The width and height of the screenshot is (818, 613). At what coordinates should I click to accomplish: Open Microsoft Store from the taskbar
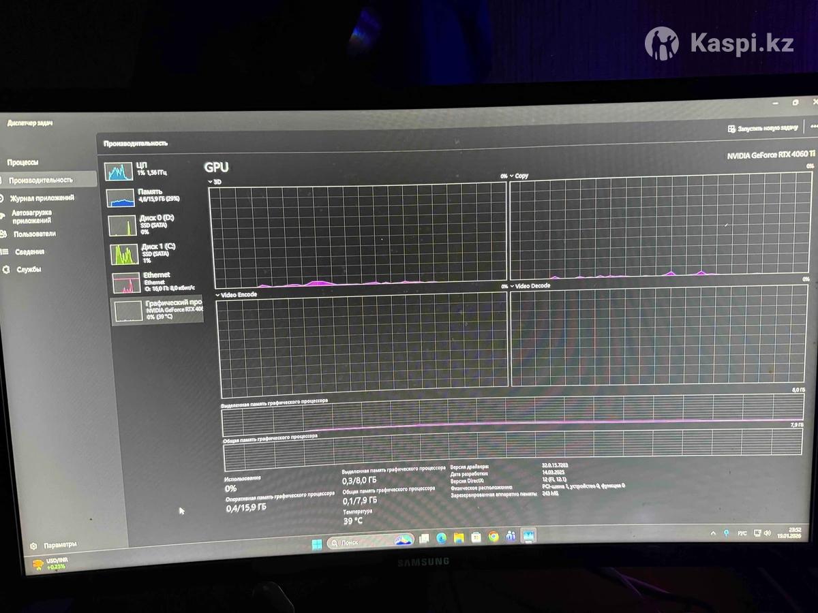pyautogui.click(x=476, y=537)
